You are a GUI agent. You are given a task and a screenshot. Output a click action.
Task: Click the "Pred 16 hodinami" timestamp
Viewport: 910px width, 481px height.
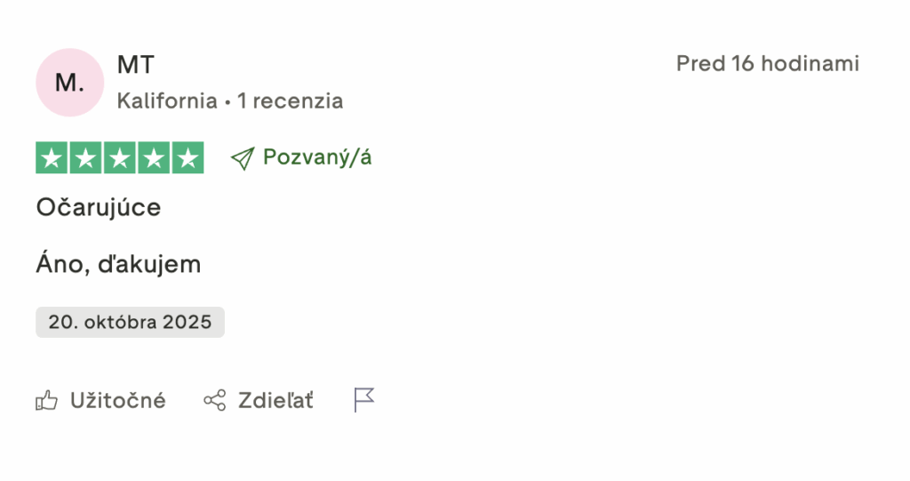tap(767, 64)
